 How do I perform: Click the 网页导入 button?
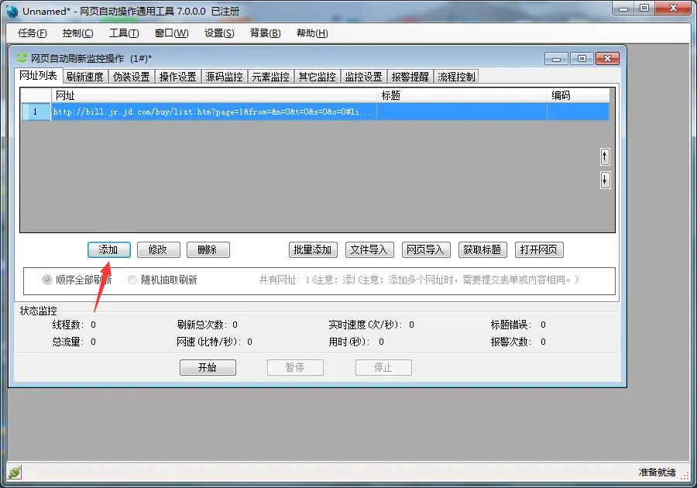[x=426, y=249]
